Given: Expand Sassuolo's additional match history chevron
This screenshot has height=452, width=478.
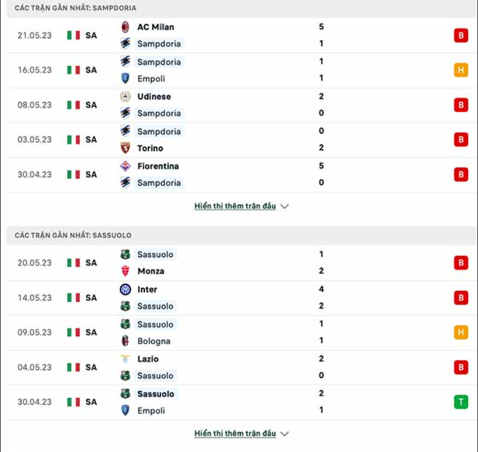Looking at the screenshot, I should (284, 432).
